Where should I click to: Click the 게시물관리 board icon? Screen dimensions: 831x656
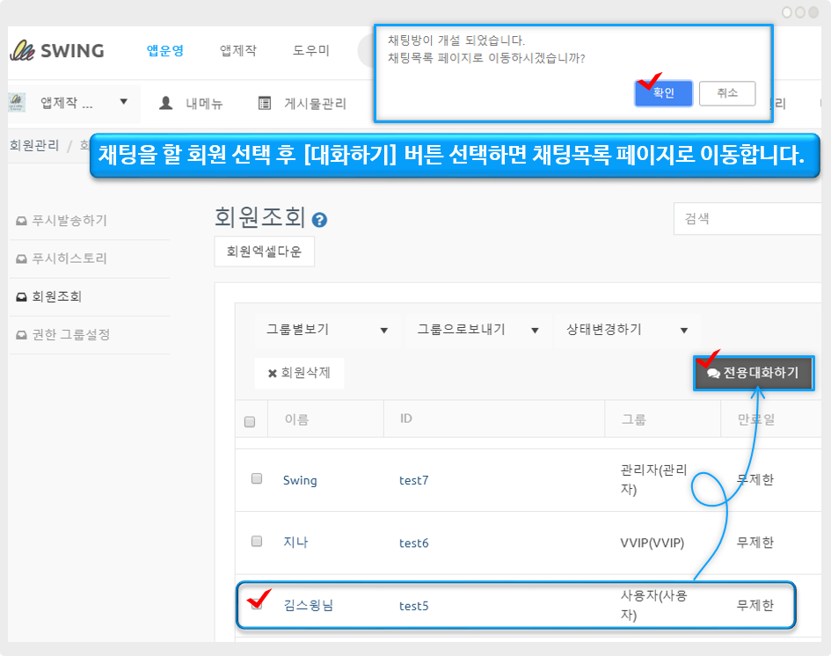click(x=264, y=103)
